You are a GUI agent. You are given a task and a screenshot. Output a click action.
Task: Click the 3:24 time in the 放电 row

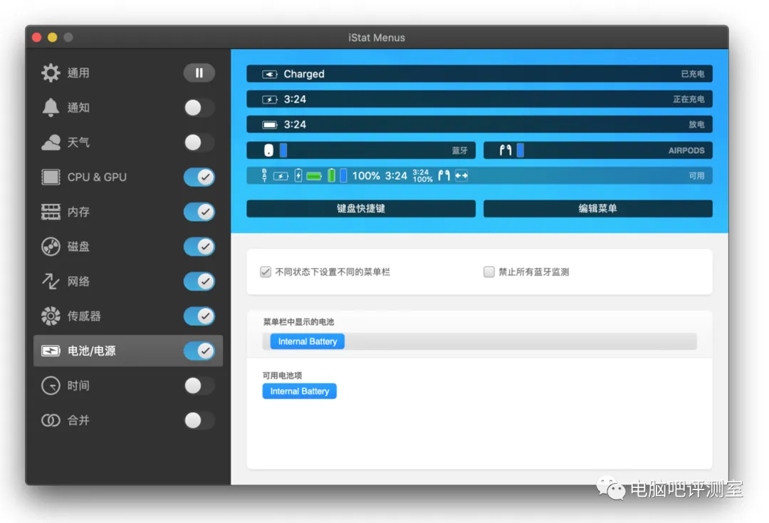point(295,125)
